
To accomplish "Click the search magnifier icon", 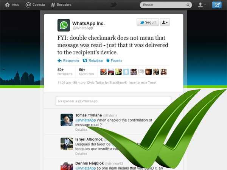I will tap(188, 5).
